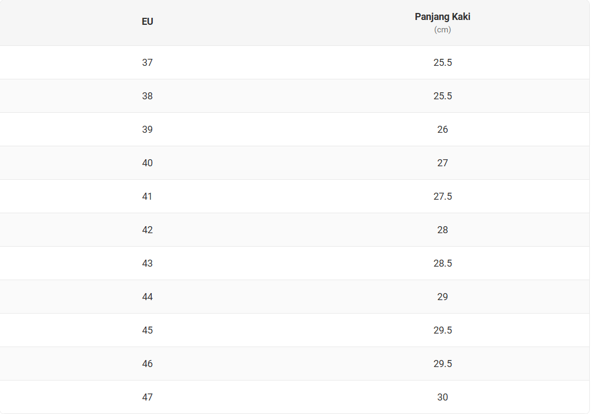Image resolution: width=592 pixels, height=414 pixels.
Task: Select the (cm) unit label
Action: click(442, 30)
